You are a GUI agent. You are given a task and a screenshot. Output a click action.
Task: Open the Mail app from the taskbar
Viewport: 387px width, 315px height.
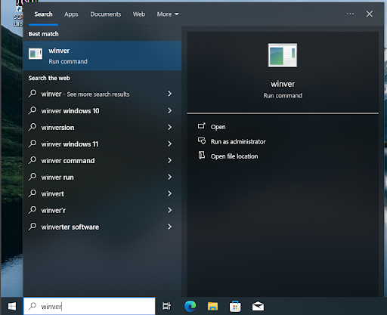pyautogui.click(x=258, y=307)
